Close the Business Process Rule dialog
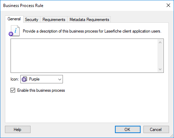 (168, 5)
